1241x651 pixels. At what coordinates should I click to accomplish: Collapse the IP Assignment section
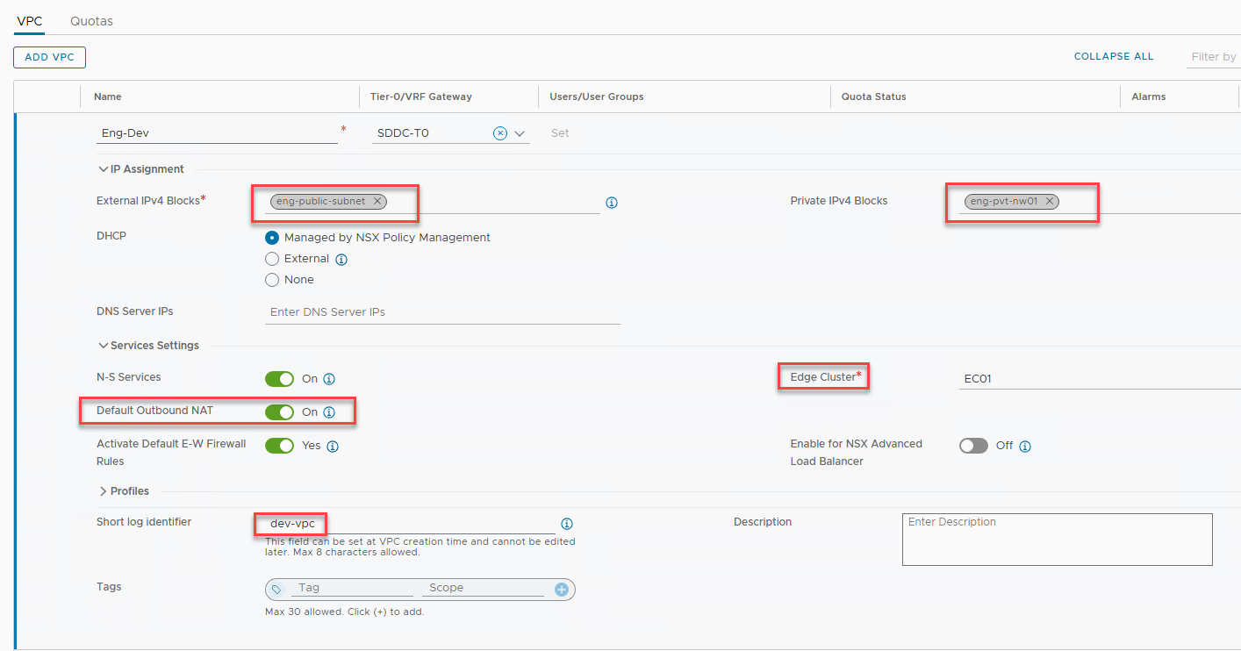point(104,169)
